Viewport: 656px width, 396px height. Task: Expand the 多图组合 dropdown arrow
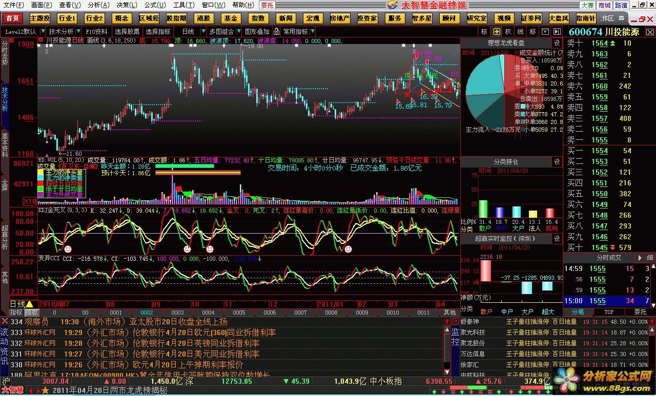[x=238, y=31]
